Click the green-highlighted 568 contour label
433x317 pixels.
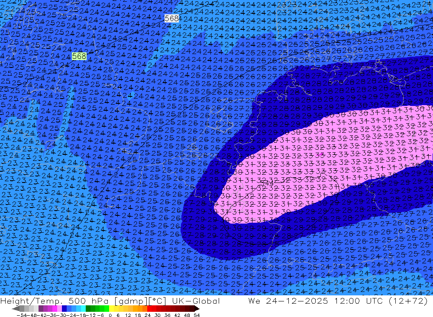pos(79,56)
